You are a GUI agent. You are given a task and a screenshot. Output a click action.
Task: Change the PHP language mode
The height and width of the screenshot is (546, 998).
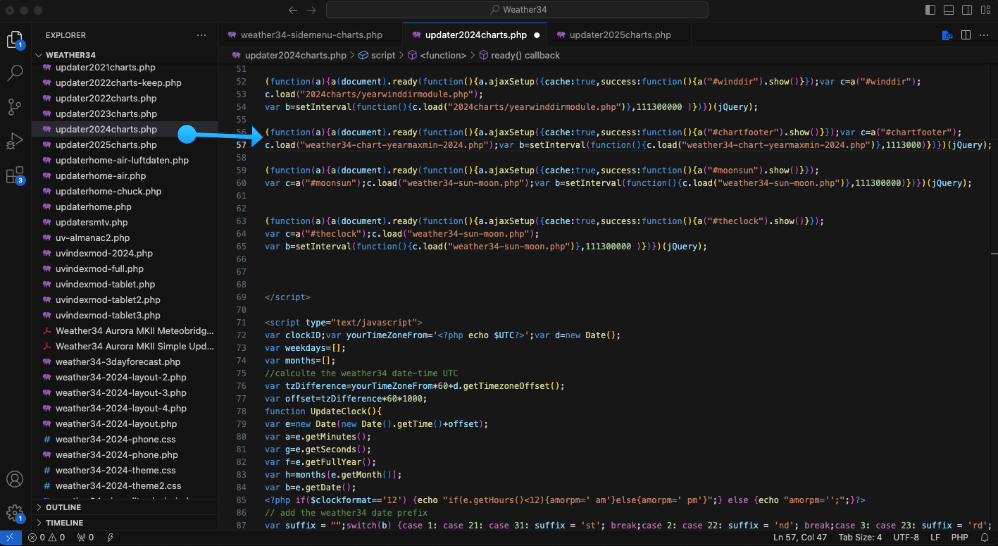click(959, 538)
